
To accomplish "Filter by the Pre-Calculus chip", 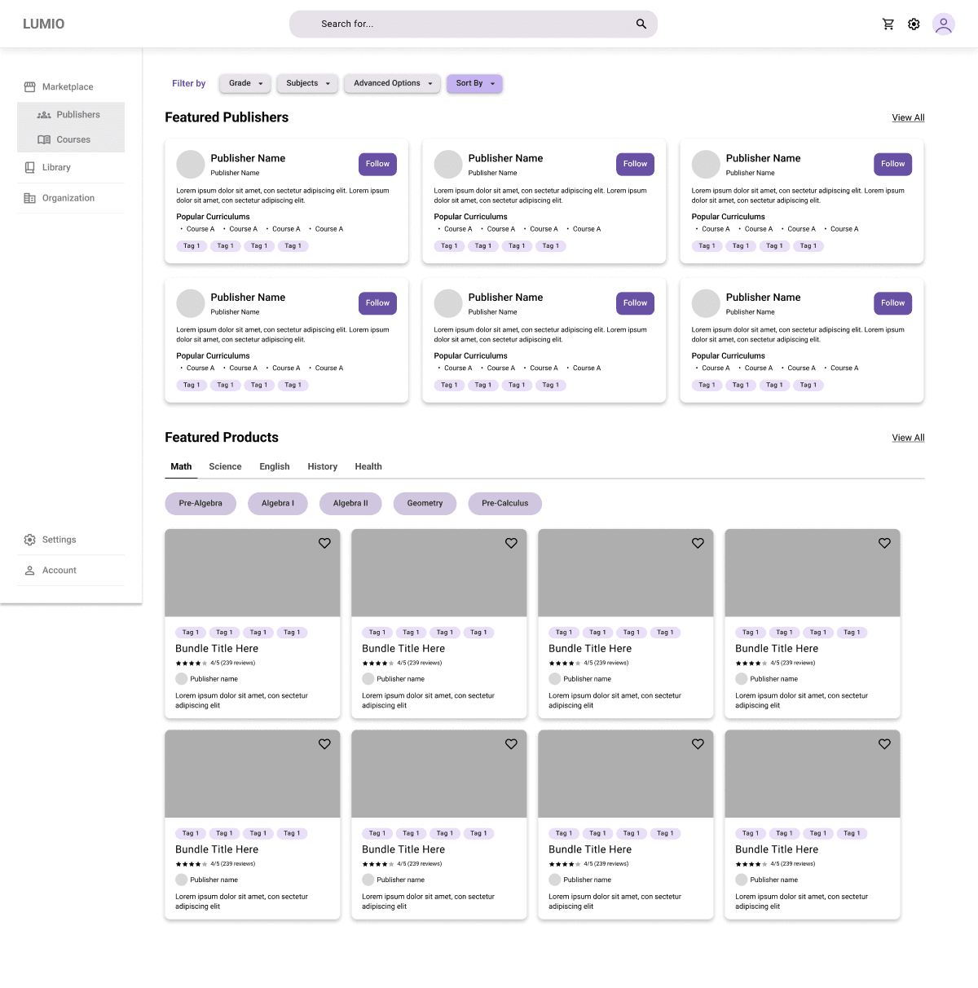I will point(505,504).
